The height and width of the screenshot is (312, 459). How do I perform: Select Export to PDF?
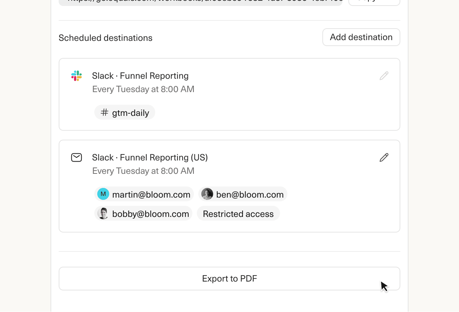pos(229,278)
